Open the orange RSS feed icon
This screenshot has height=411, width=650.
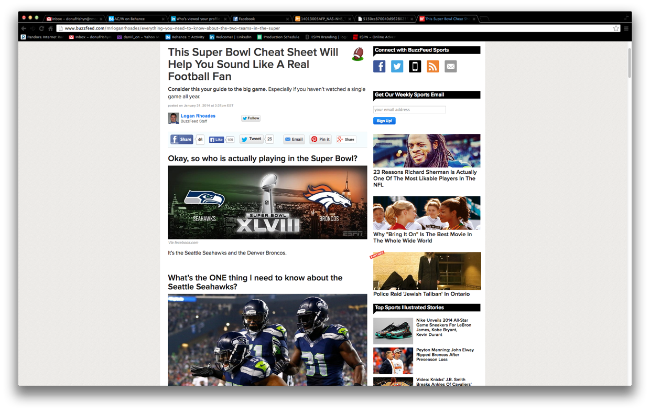coord(432,66)
